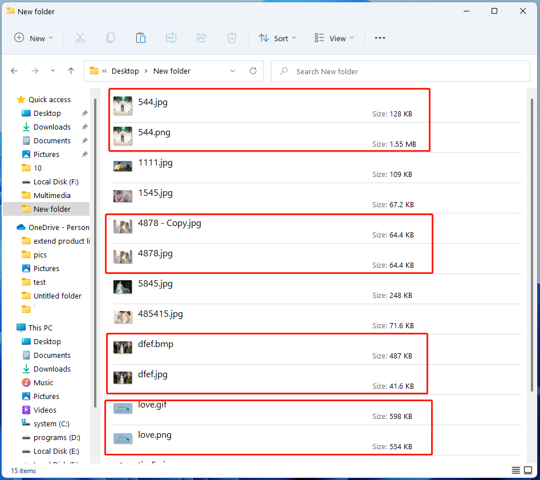
Task: Click the Delete trash can icon
Action: (x=232, y=38)
